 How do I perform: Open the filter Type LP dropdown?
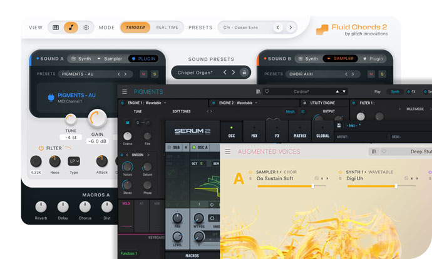coord(75,161)
